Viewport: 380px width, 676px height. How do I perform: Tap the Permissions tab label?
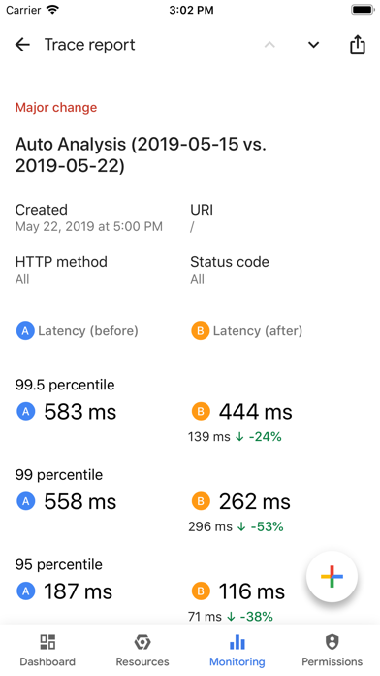click(332, 661)
